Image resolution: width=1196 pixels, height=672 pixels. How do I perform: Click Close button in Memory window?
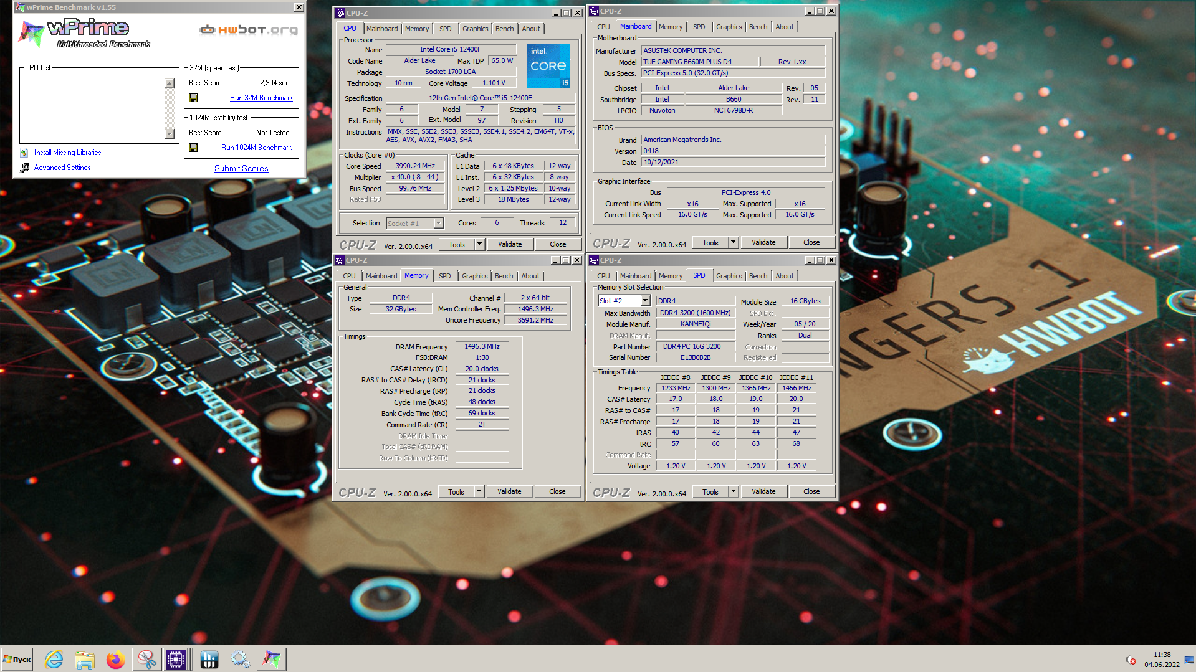point(557,491)
